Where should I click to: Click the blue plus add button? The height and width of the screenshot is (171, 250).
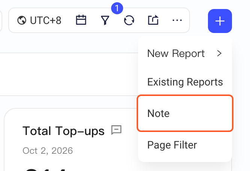pos(220,21)
